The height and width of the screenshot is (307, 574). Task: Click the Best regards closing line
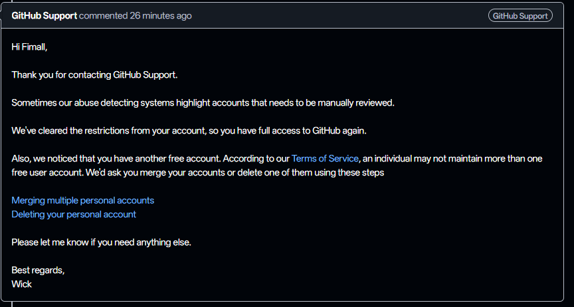coord(38,270)
